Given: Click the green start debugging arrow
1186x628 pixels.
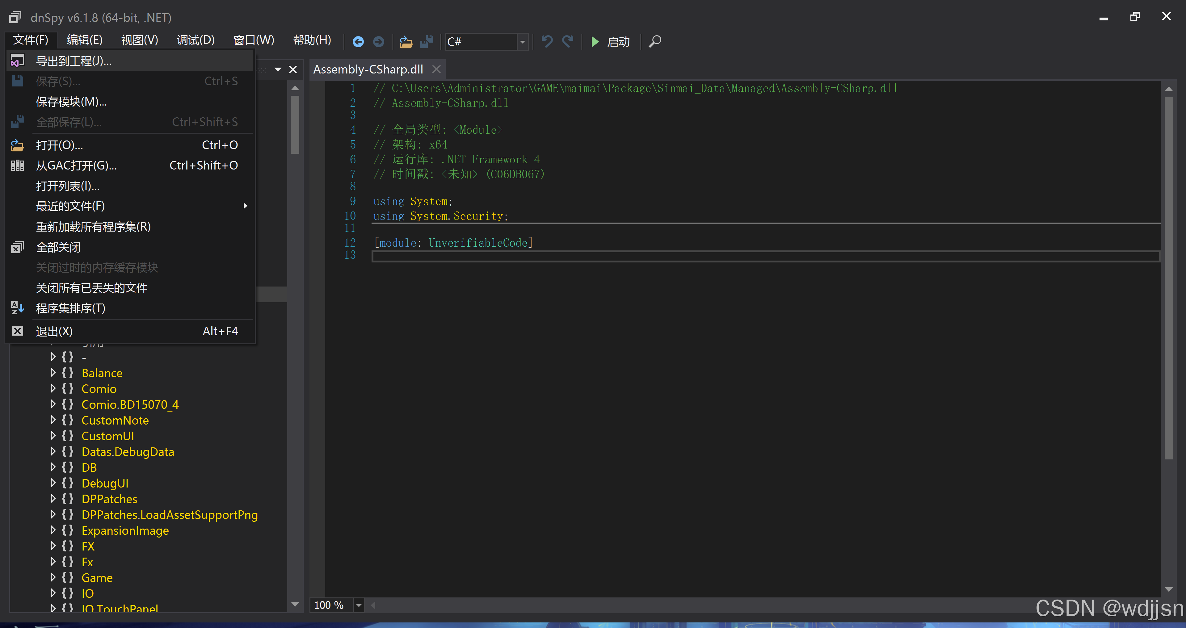Looking at the screenshot, I should pyautogui.click(x=595, y=42).
